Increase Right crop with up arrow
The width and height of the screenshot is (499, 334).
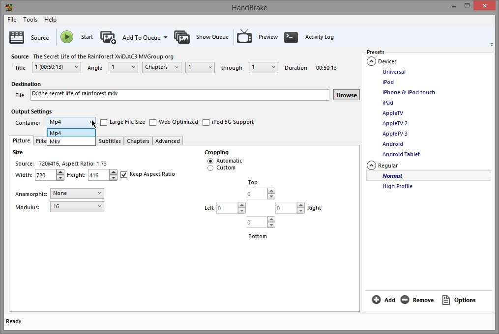pyautogui.click(x=301, y=205)
